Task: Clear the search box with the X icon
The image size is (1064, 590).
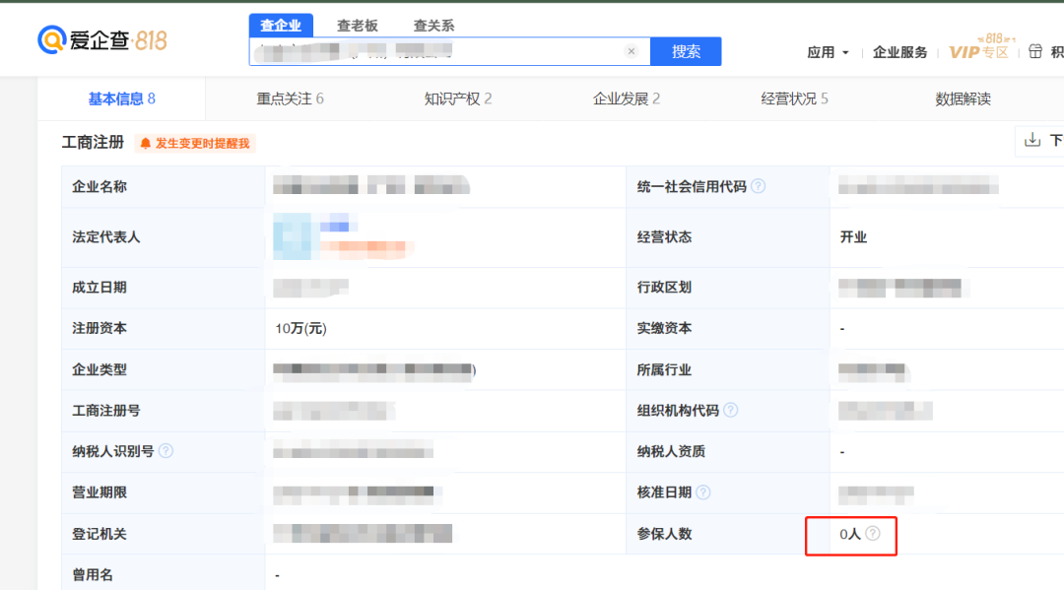Action: pos(632,51)
